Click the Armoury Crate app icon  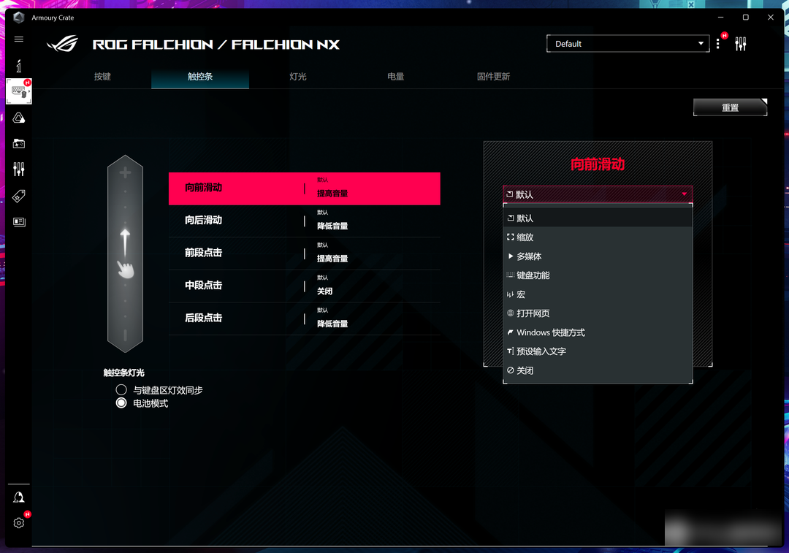(x=18, y=18)
